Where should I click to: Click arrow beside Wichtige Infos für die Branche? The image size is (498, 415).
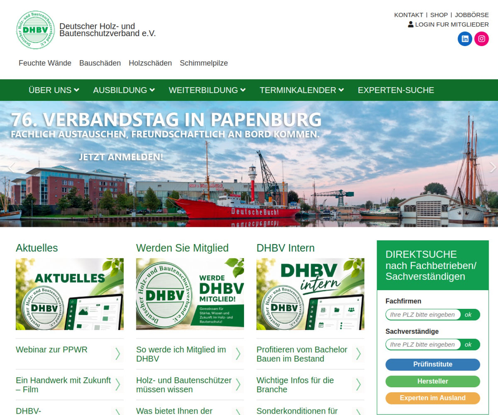tap(358, 384)
